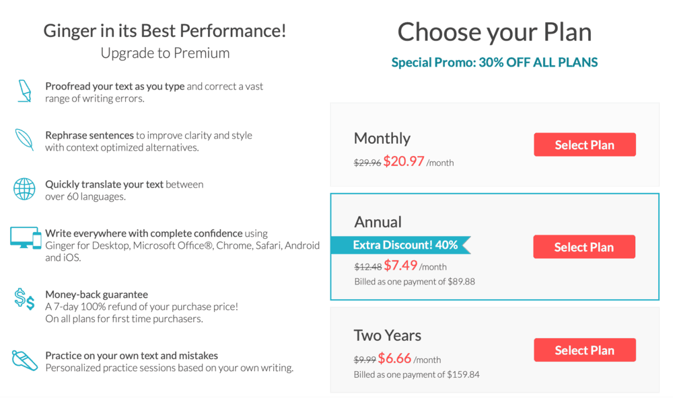
Task: Click the Special Promo 30% OFF text
Action: point(495,63)
